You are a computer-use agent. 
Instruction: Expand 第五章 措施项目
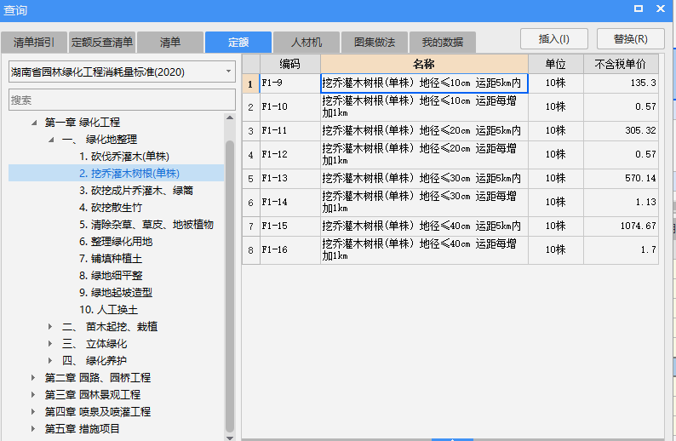(33, 428)
